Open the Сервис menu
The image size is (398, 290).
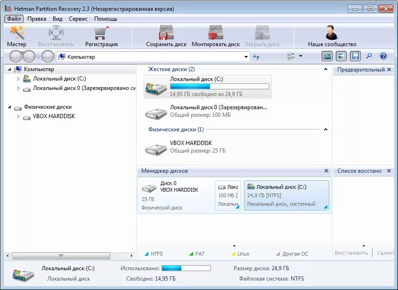[78, 19]
